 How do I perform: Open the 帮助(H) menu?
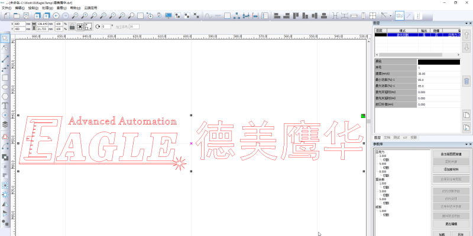pyautogui.click(x=75, y=8)
